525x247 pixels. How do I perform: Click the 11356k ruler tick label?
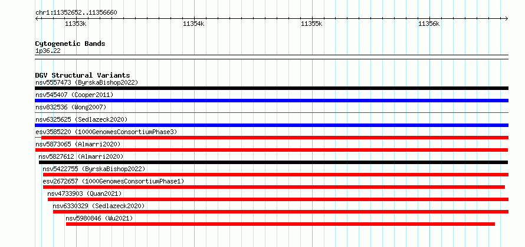pyautogui.click(x=429, y=24)
